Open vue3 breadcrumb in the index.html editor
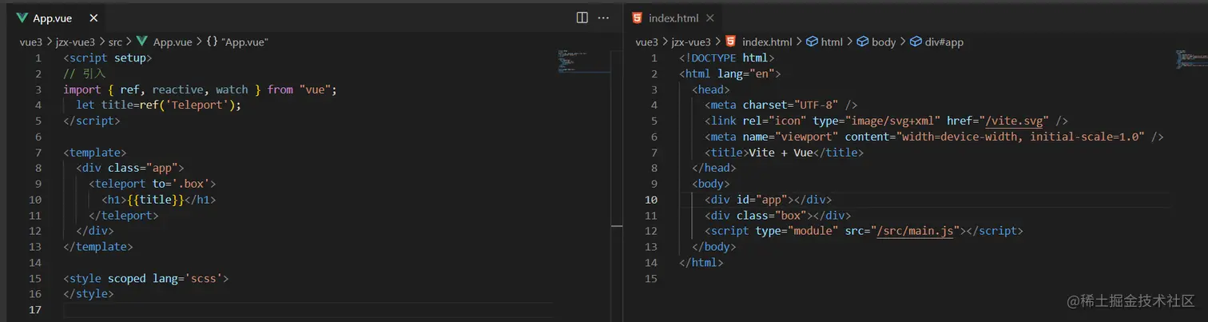 click(646, 42)
